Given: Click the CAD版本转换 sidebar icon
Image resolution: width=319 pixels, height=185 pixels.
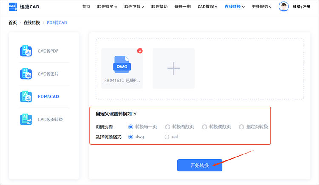Looking at the screenshot, I should pos(26,119).
